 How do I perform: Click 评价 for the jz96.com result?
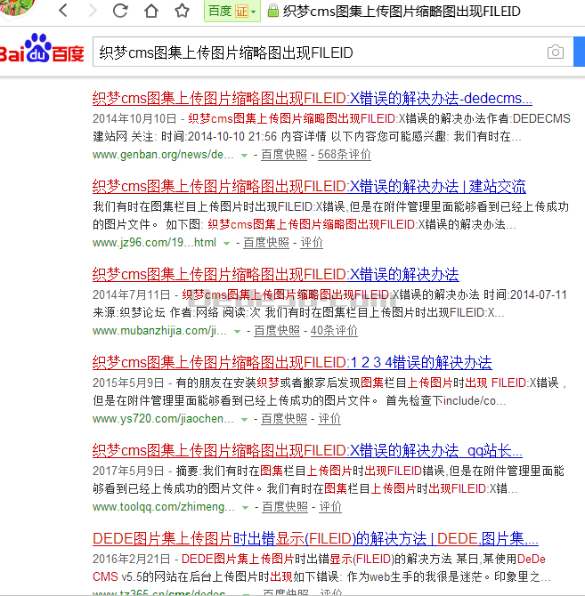coord(312,243)
